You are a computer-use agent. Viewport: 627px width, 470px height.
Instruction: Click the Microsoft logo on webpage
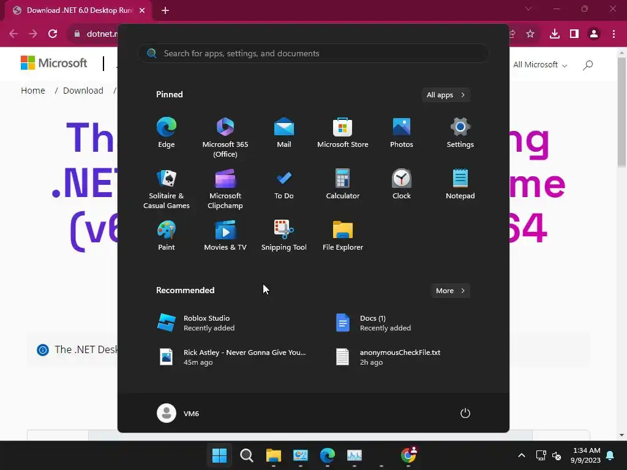(54, 63)
